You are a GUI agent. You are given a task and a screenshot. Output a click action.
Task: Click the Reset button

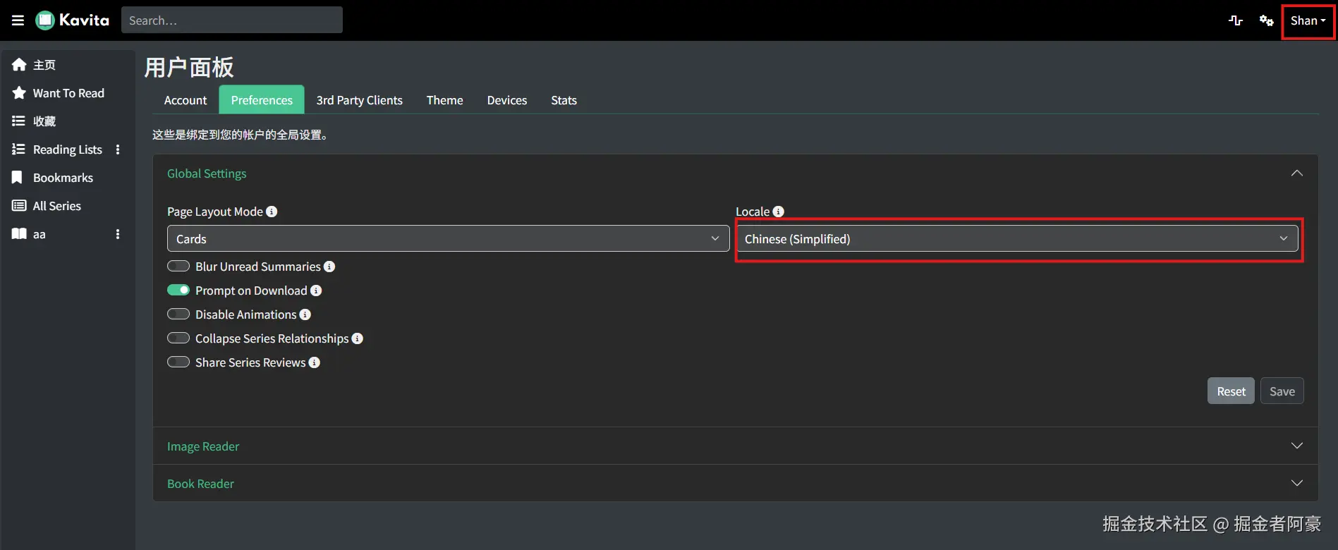click(1231, 391)
